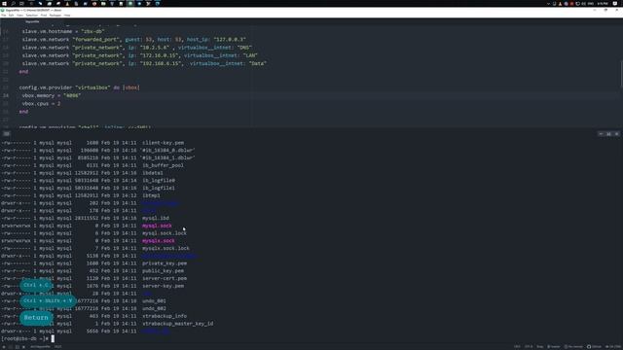Open the File menu in Atom
The width and height of the screenshot is (623, 350).
[x=4, y=16]
